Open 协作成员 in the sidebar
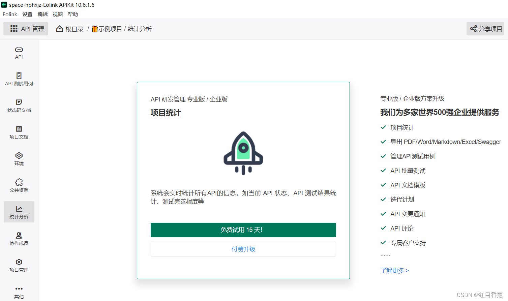The image size is (508, 301). click(19, 239)
